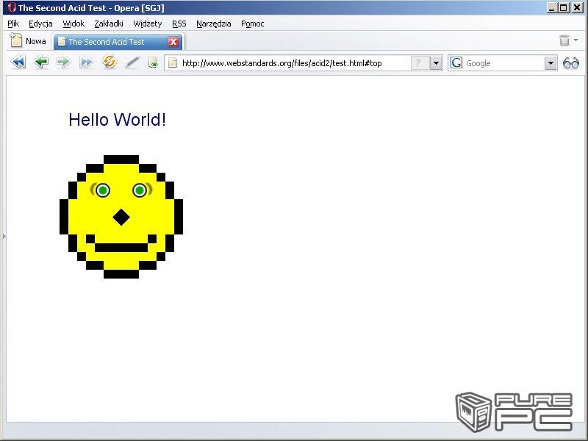
Task: Open the closed tabs trash can
Action: tap(564, 40)
